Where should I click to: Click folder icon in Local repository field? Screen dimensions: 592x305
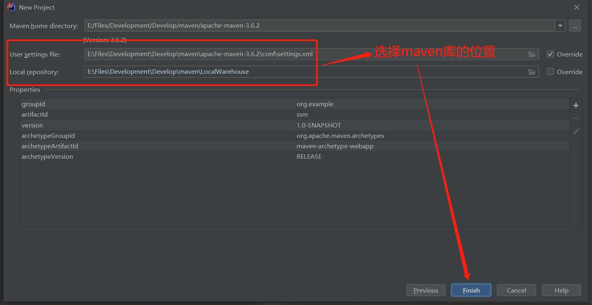point(532,72)
